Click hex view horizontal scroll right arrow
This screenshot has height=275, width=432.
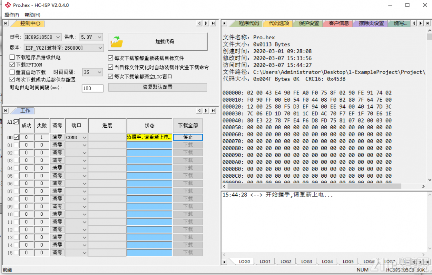(x=424, y=187)
